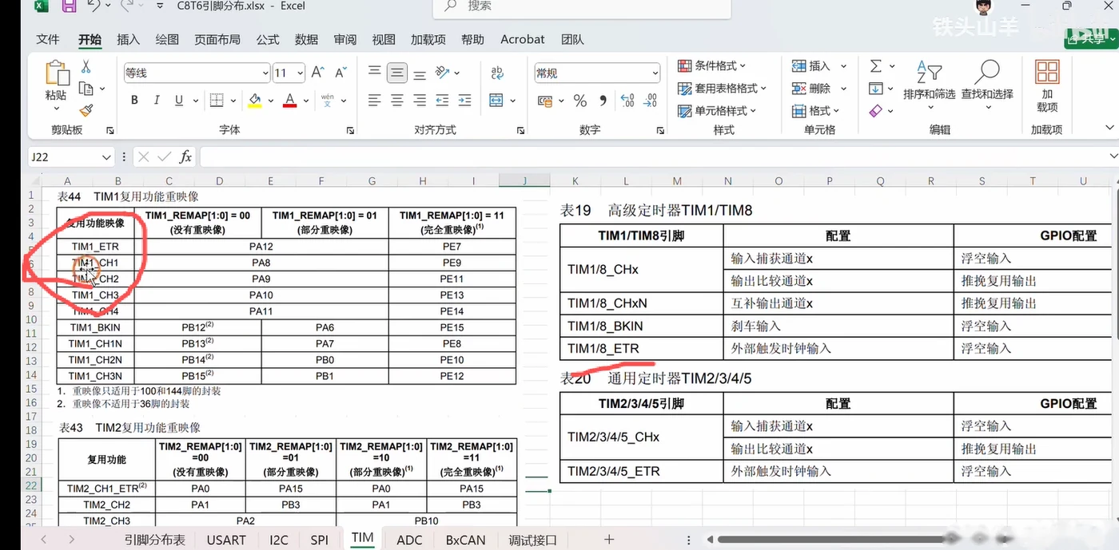Pick the yellow fill color swatch
This screenshot has width=1119, height=550.
pos(255,101)
